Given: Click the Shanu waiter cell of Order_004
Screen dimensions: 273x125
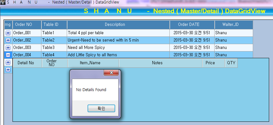Looking at the screenshot, I should click(234, 55).
